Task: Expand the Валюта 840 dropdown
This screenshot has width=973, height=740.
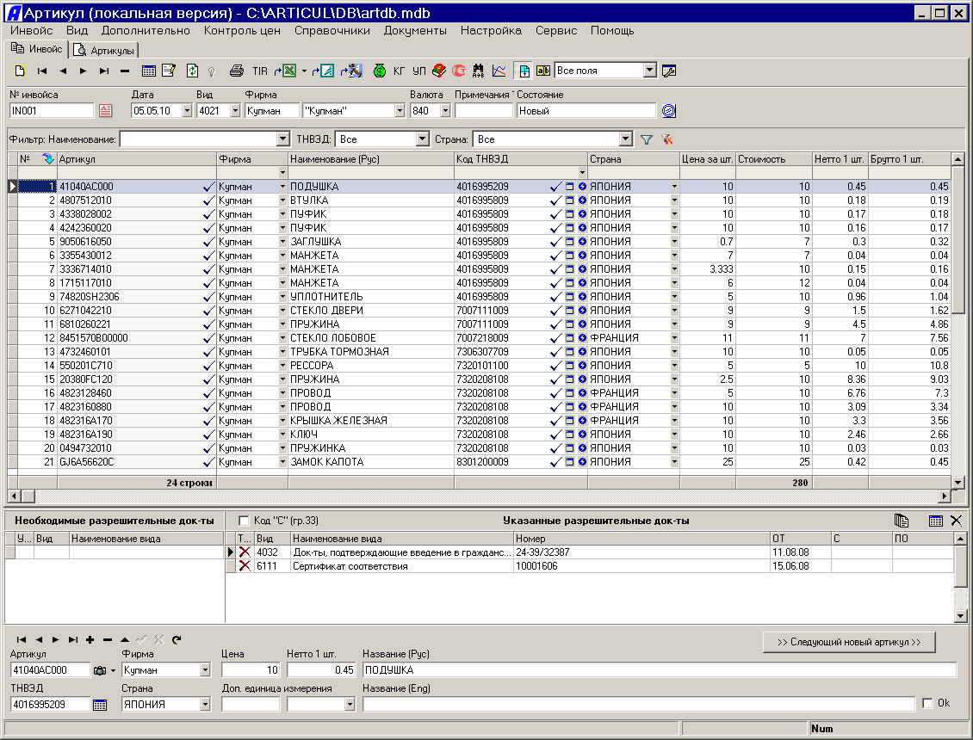Action: [444, 110]
